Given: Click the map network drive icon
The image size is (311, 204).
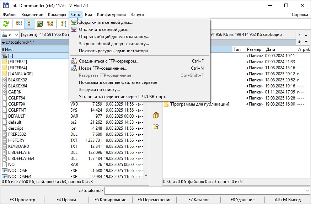Looking at the screenshot, I should coord(74,22).
